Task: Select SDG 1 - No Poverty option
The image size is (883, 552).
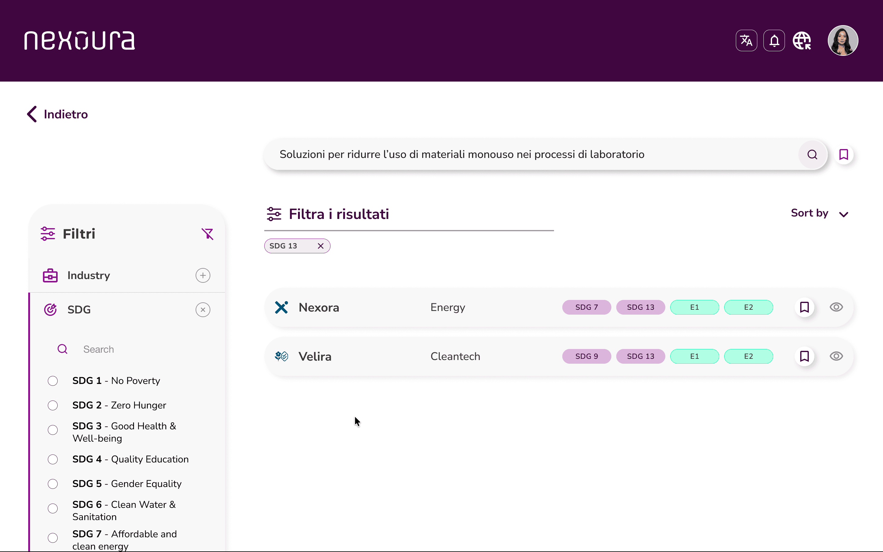Action: click(x=53, y=381)
